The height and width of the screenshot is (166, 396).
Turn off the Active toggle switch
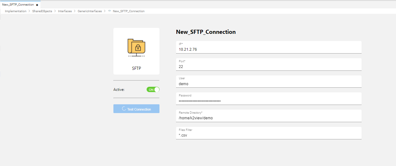coord(153,90)
